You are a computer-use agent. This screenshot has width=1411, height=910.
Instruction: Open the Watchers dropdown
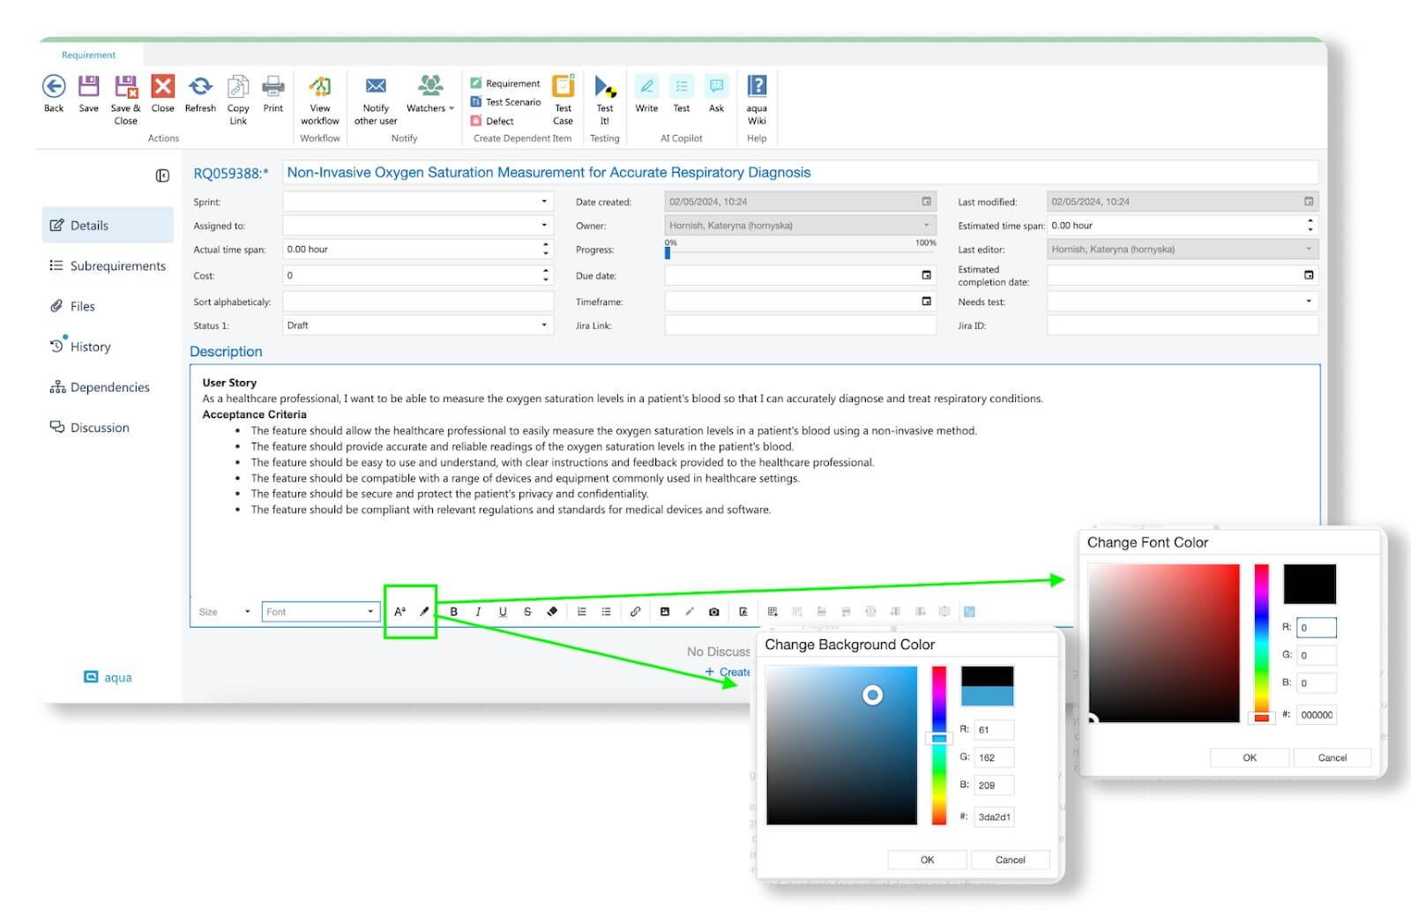pos(430,93)
